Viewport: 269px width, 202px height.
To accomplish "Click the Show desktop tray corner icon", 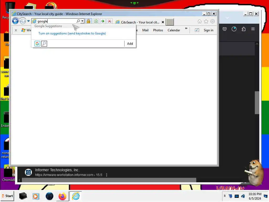I will tap(266, 196).
